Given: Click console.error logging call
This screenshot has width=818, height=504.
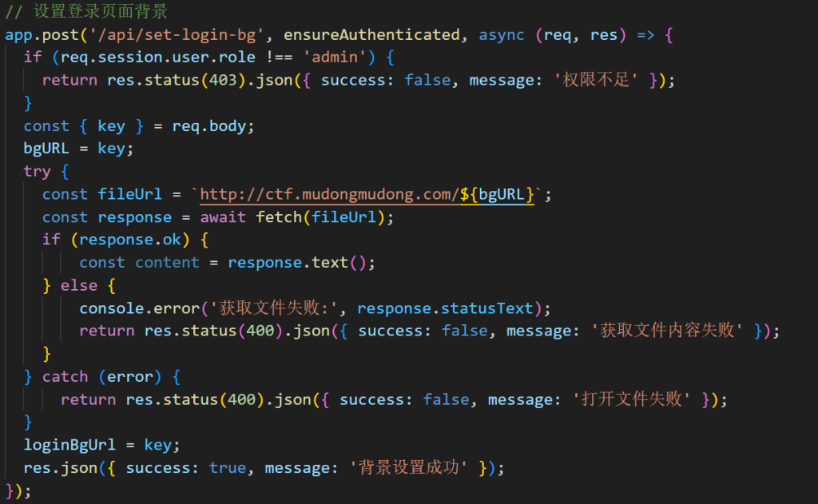Looking at the screenshot, I should pos(139,308).
